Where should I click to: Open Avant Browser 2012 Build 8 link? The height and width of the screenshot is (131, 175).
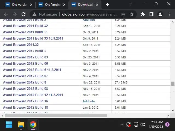click(25, 82)
